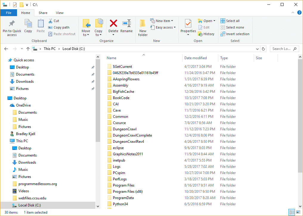Switch to details view in status bar

point(292,212)
